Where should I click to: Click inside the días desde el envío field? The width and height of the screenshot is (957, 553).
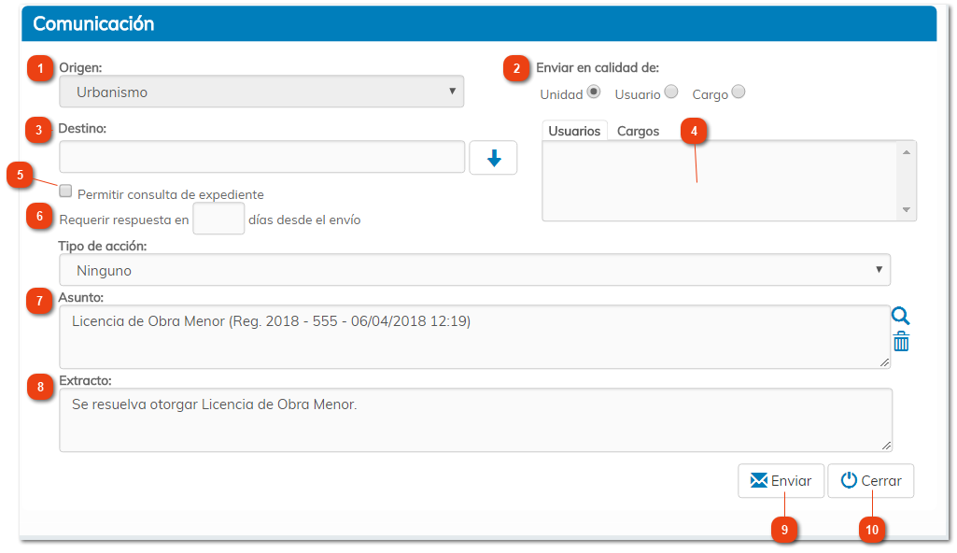[218, 216]
